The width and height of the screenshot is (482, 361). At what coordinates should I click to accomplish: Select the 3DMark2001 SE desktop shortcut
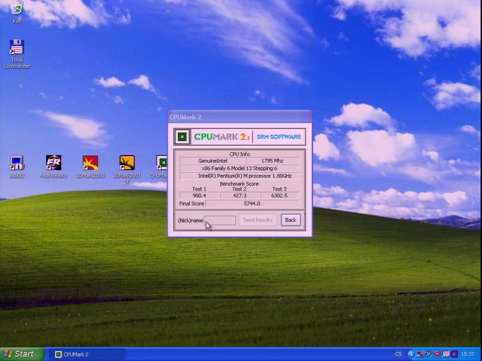coord(127,169)
